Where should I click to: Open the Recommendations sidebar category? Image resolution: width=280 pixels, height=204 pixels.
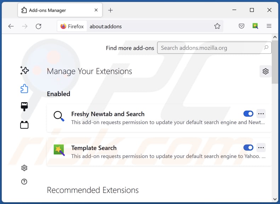(24, 70)
